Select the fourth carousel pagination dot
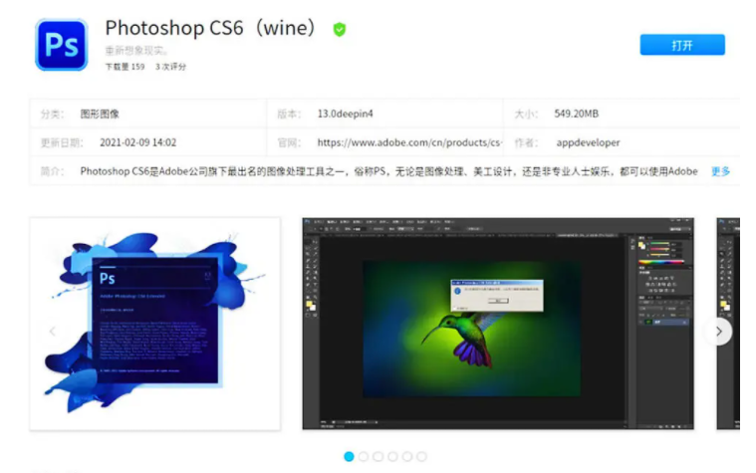The height and width of the screenshot is (473, 756). point(393,456)
